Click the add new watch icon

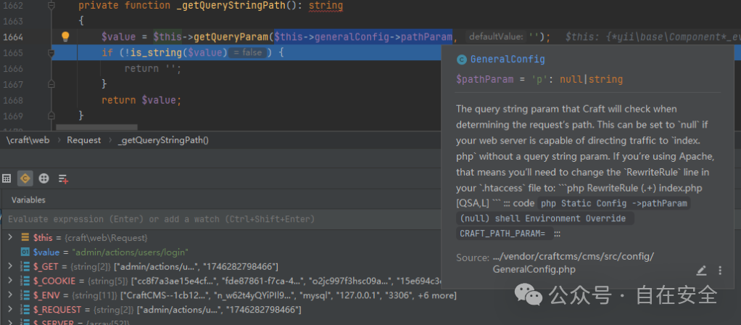tap(63, 178)
